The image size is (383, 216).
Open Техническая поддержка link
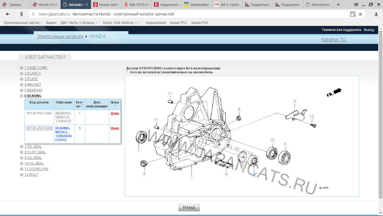[341, 30]
